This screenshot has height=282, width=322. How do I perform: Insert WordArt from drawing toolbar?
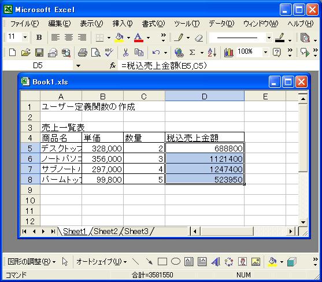click(216, 262)
